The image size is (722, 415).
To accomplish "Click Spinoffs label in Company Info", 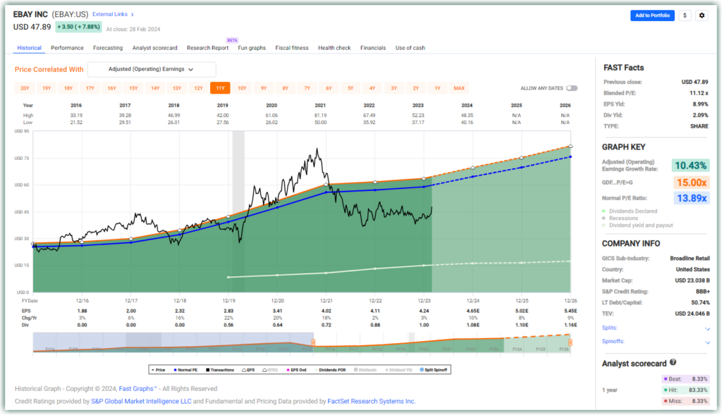I will [x=613, y=342].
